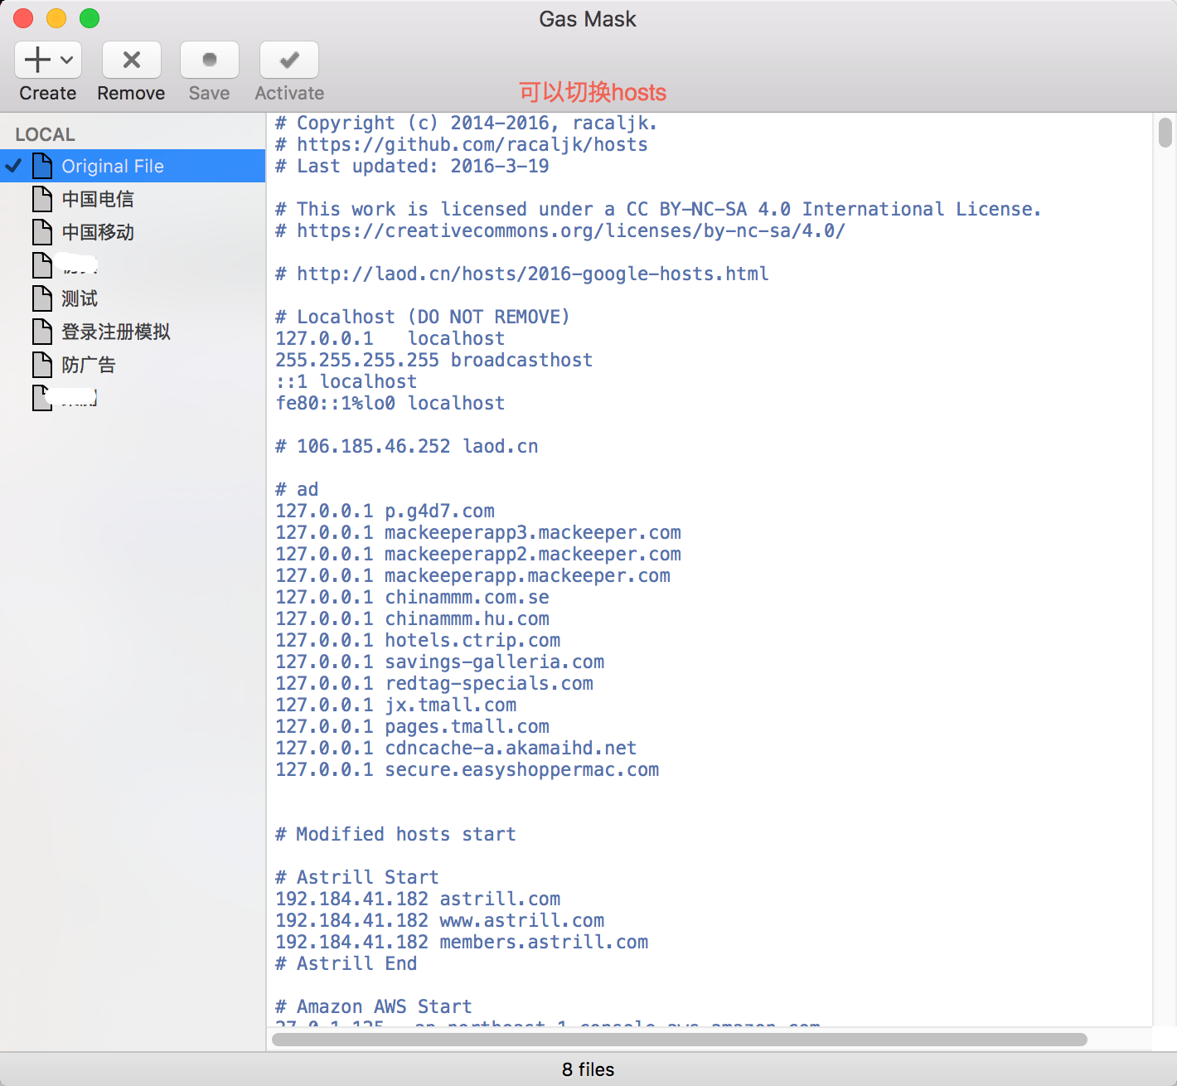Click the document icon beside 登录注册模拟
This screenshot has height=1086, width=1177.
42,332
